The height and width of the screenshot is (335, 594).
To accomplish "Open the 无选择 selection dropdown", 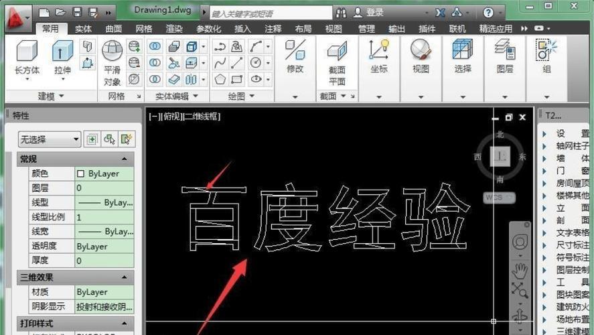I will [50, 139].
